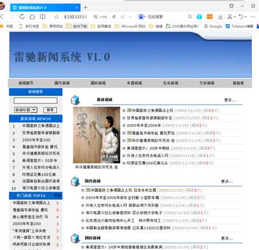Screen dimensions: 259x250
Task: Open the reading view book icon
Action: coord(42,17)
